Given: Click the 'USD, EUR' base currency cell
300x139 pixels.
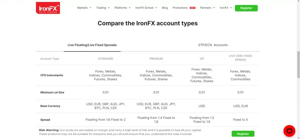Looking at the screenshot, I should pyautogui.click(x=241, y=106).
